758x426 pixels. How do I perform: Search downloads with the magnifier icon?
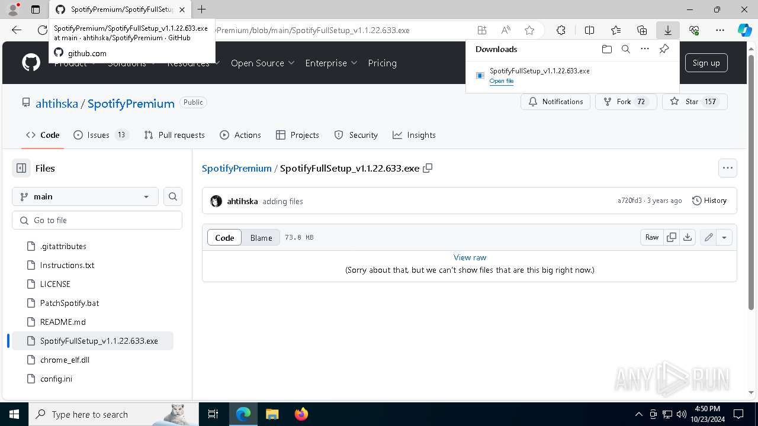pyautogui.click(x=625, y=49)
